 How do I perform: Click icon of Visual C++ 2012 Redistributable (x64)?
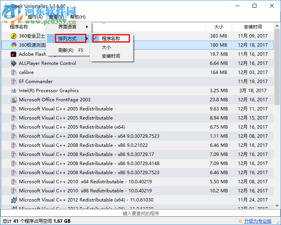click(x=14, y=200)
